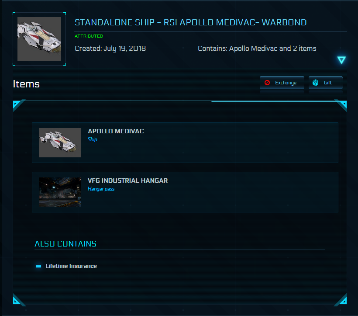This screenshot has height=316, width=358.
Task: Click the cyan gift box icon
Action: [315, 82]
